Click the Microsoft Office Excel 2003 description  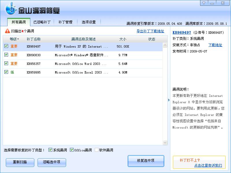[81, 72]
